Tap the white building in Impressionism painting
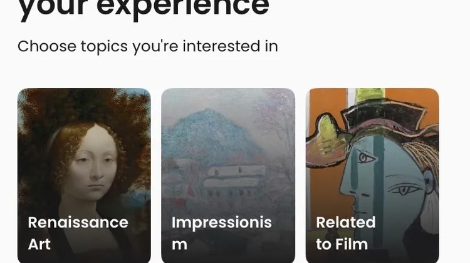 point(234,176)
